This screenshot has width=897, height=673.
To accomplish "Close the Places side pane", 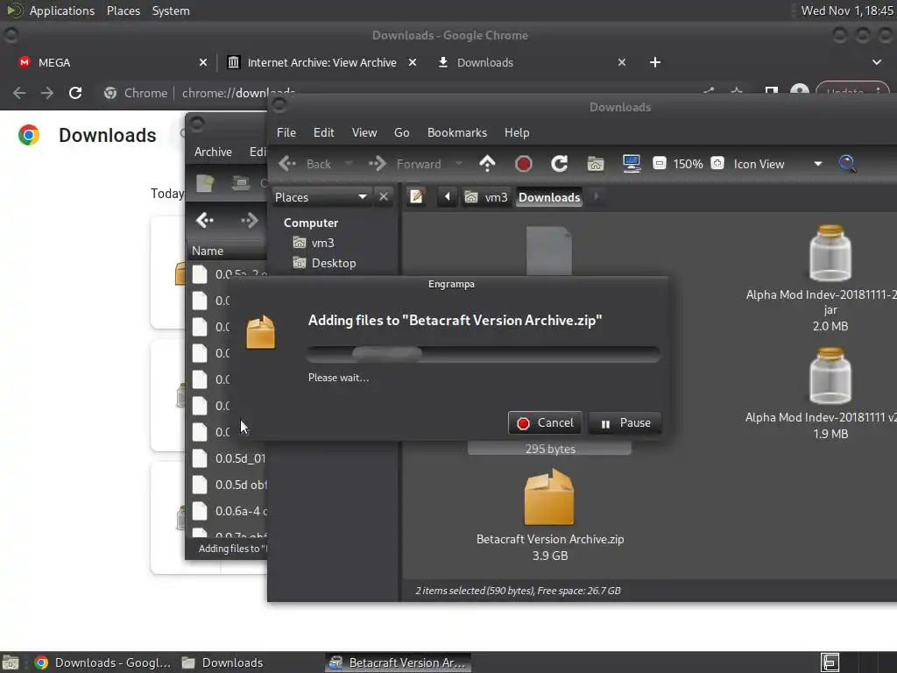I will [x=384, y=197].
